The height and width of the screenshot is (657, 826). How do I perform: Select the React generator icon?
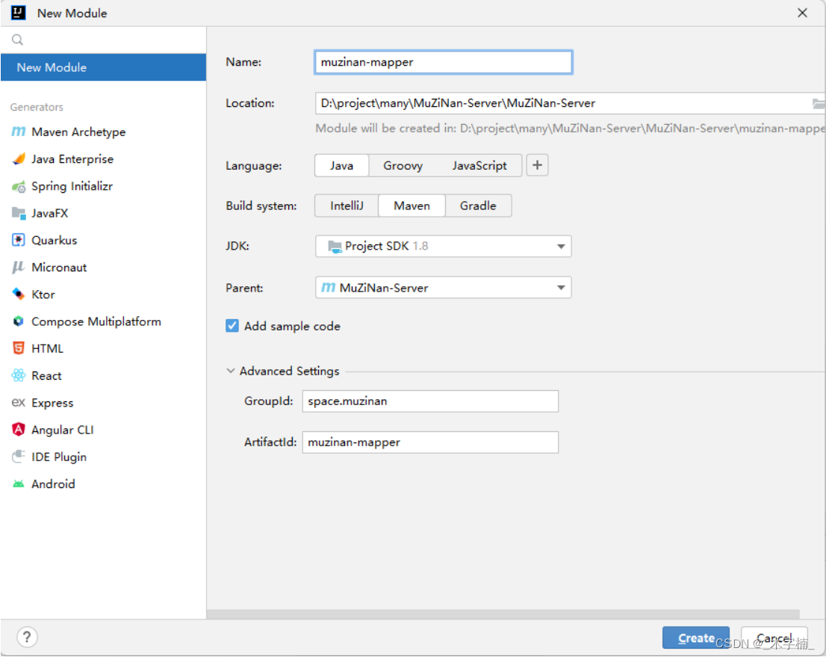point(19,376)
